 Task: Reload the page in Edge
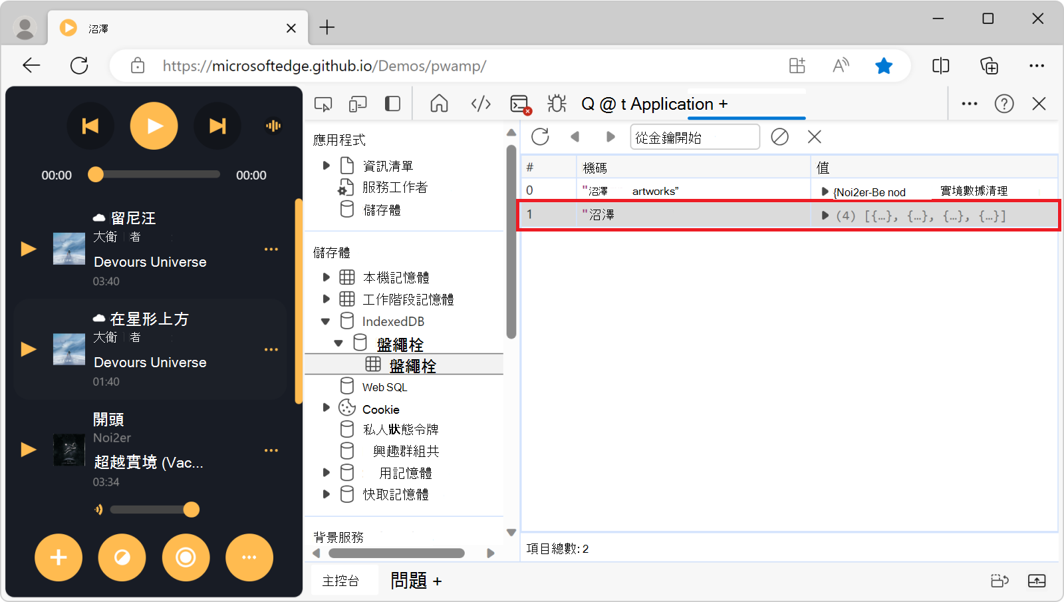[79, 65]
